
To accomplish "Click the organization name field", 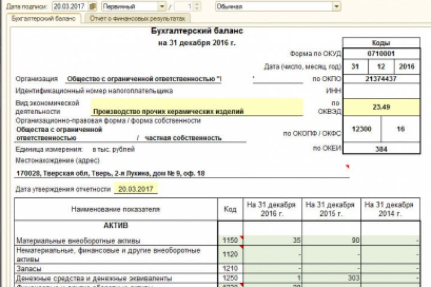I will click(x=144, y=79).
